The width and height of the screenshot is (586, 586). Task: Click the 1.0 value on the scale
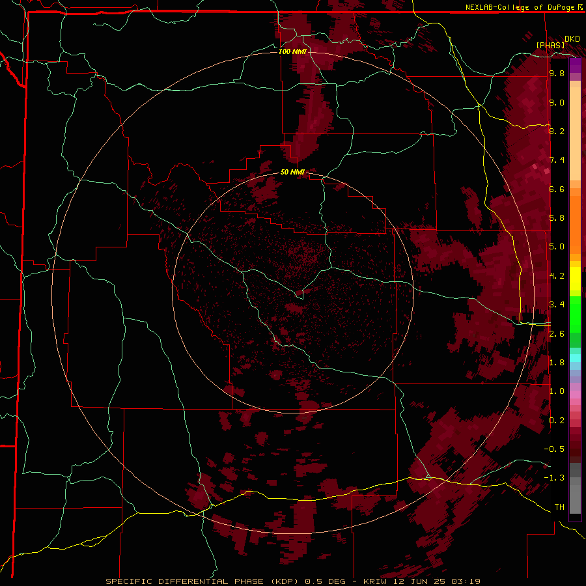click(557, 391)
